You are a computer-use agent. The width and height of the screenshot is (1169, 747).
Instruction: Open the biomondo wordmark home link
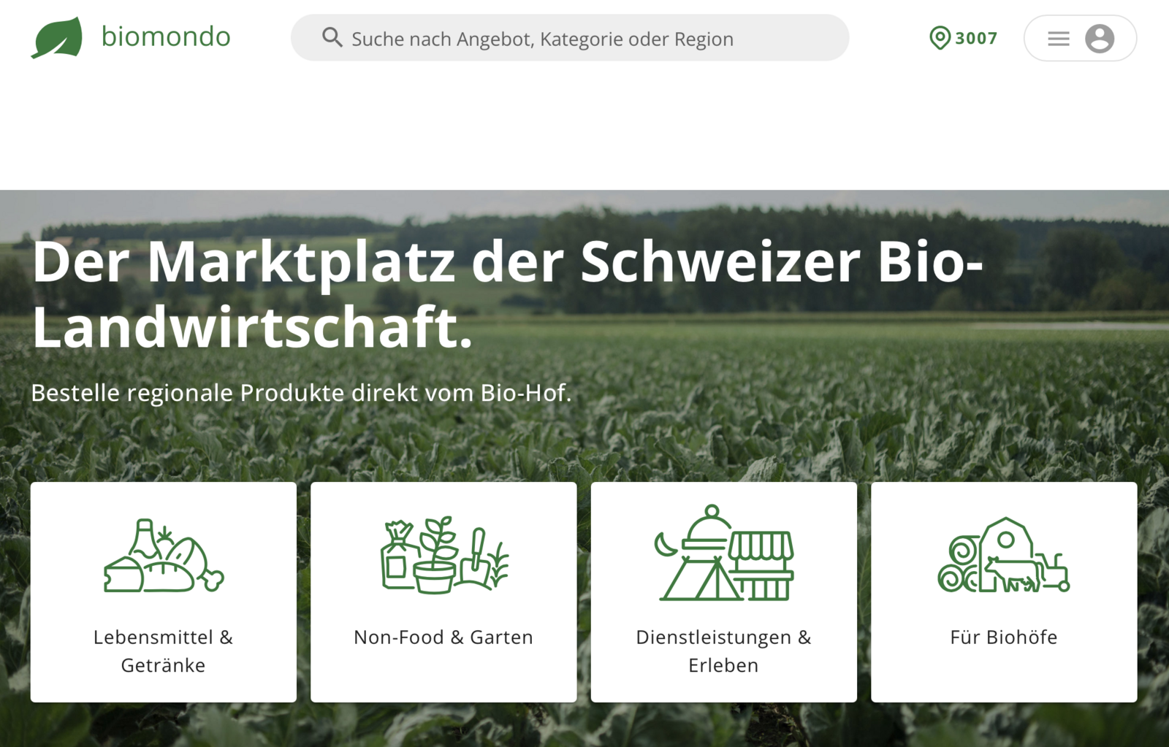coord(166,37)
